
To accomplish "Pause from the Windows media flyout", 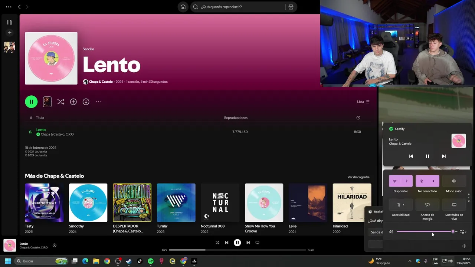I will coord(427,156).
